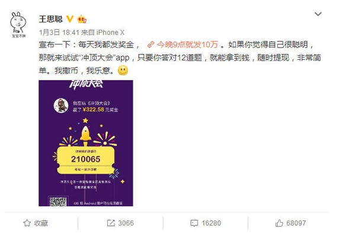This screenshot has height=237, width=362.
Task: Open the rabbit avatar profile picture
Action: tap(18, 24)
